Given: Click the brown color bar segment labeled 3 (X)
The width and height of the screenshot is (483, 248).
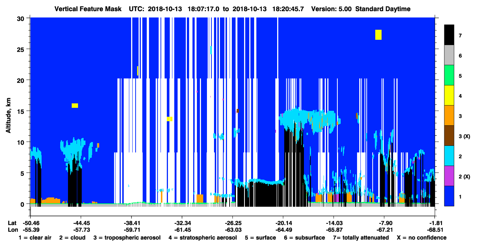Looking at the screenshot, I should point(449,135).
